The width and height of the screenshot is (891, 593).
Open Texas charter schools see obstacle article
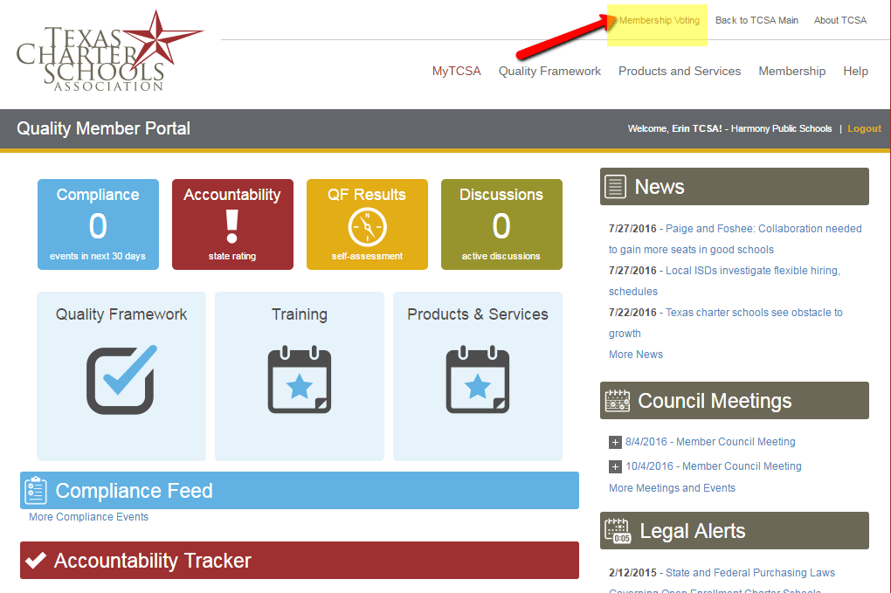(x=726, y=322)
